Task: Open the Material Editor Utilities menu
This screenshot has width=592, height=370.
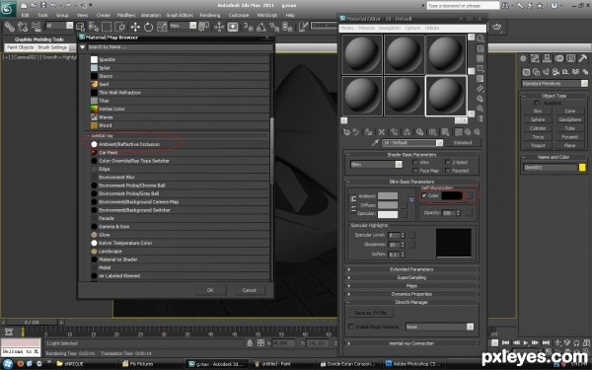Action: (x=432, y=28)
